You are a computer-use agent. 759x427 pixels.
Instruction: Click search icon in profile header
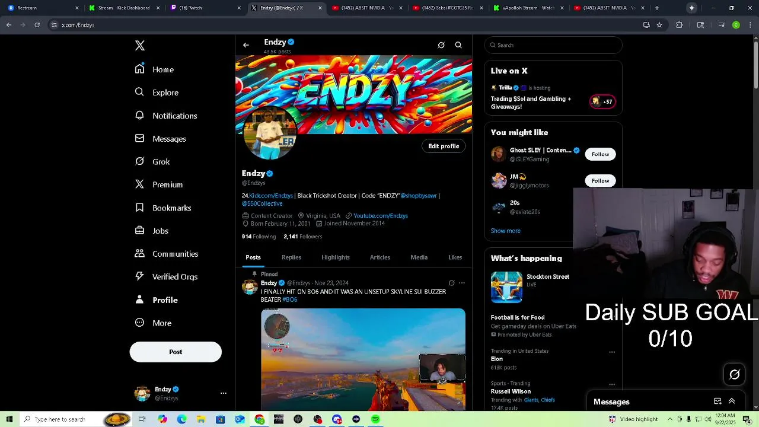(x=458, y=45)
